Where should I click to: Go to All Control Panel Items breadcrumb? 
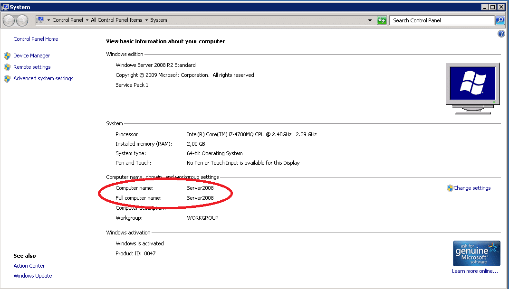click(116, 20)
